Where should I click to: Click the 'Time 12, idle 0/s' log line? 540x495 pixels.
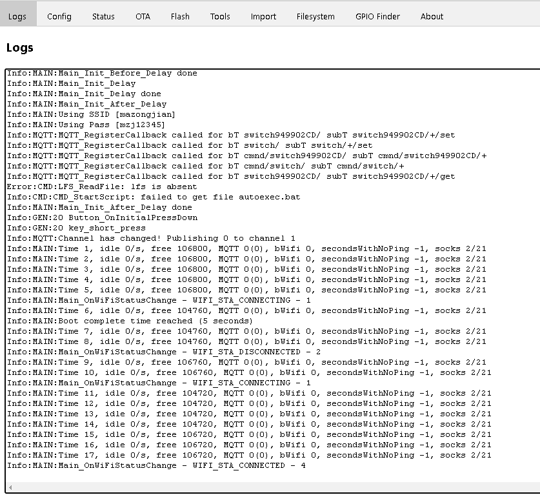pyautogui.click(x=249, y=404)
